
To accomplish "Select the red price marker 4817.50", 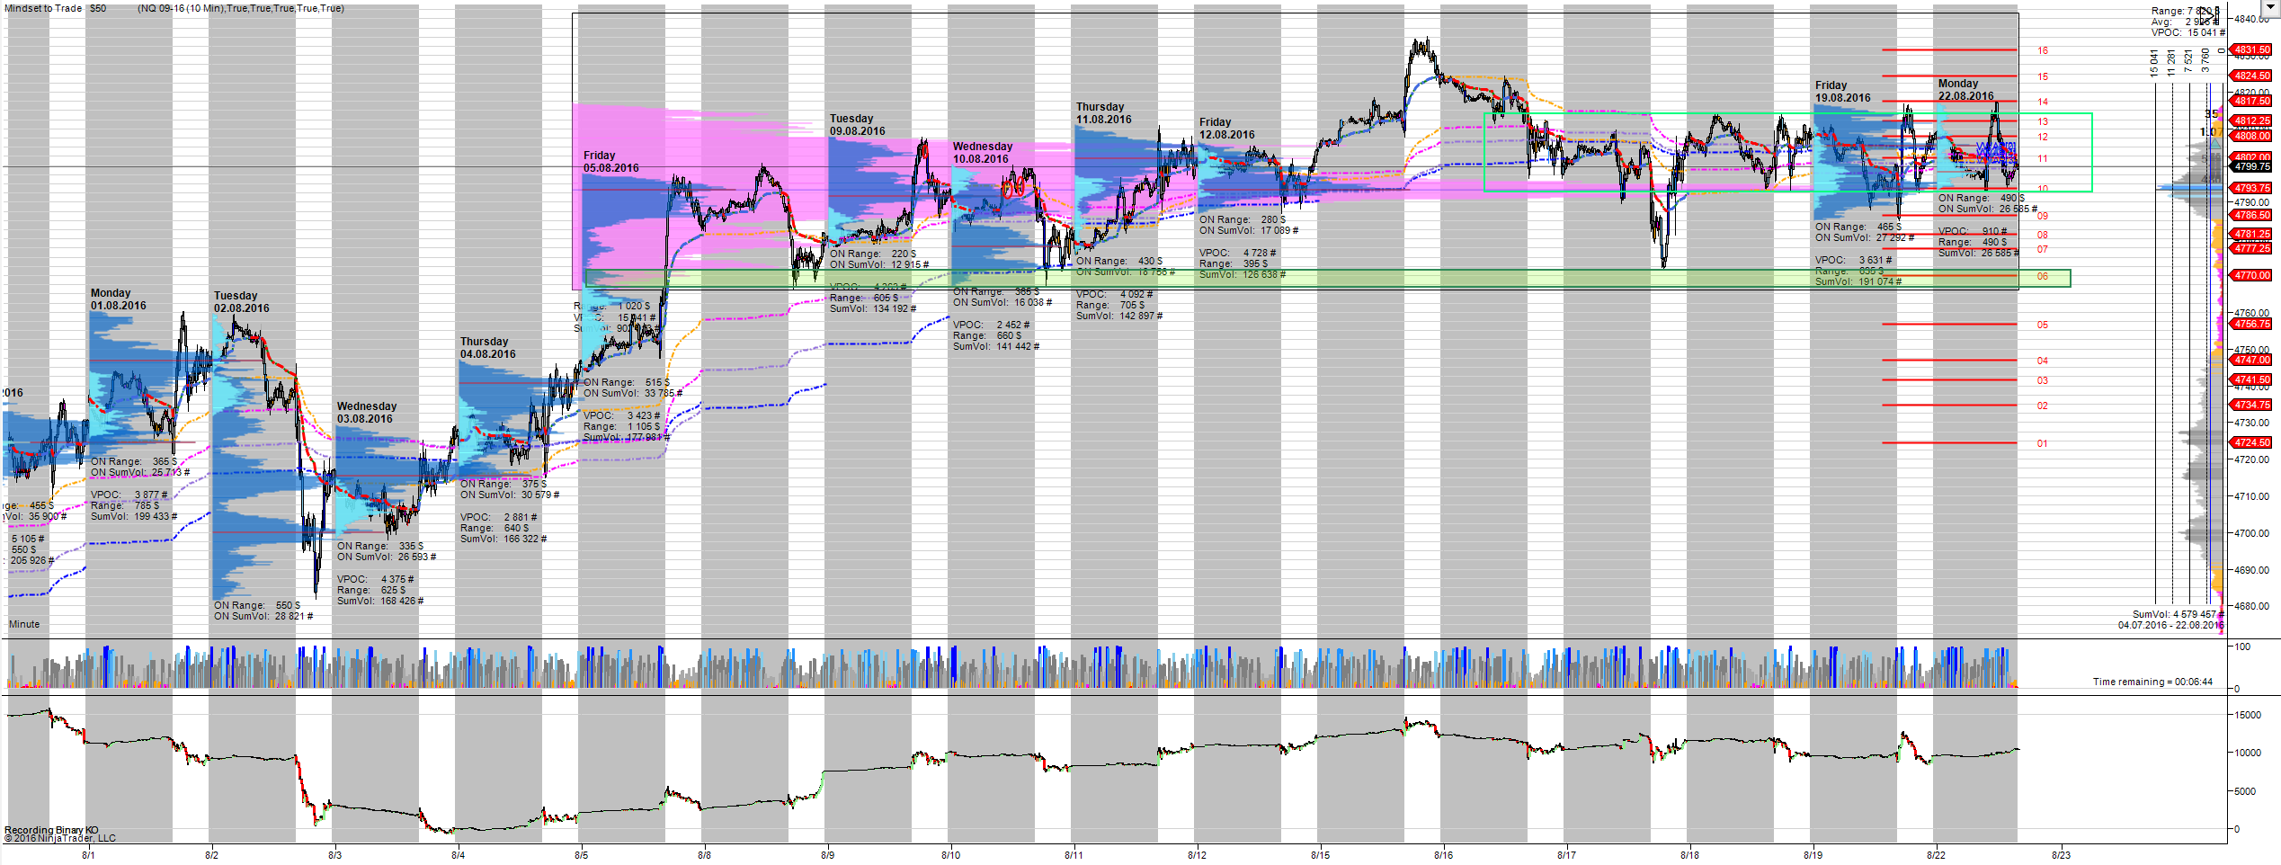I will click(2252, 101).
